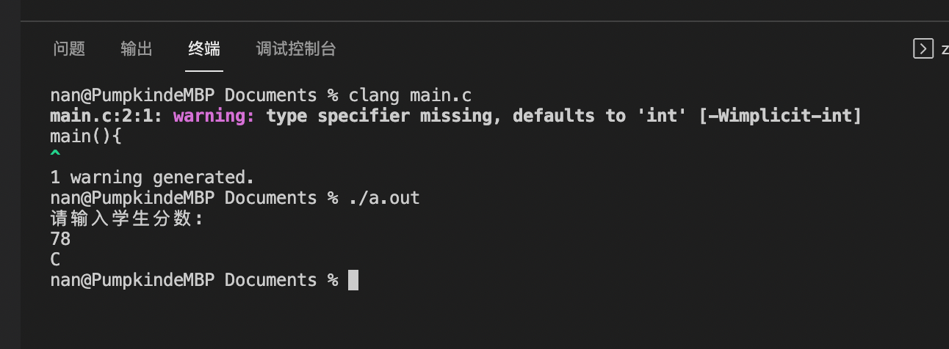
Task: Select the 终端 tab
Action: (204, 49)
